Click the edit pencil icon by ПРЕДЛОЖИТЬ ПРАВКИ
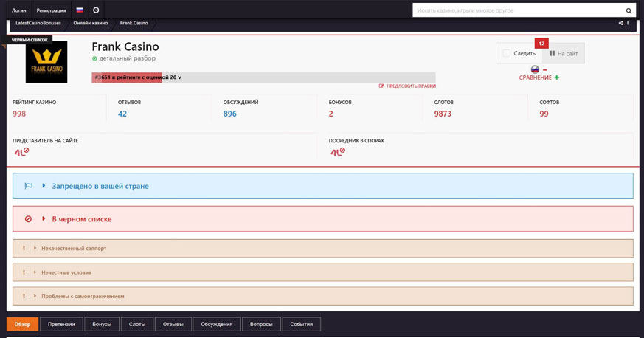The width and height of the screenshot is (644, 338). click(x=381, y=86)
